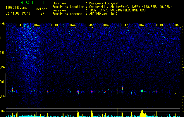The width and height of the screenshot is (184, 117).
Task: Click the date stamp 02.11.03 03:40
Action: pyautogui.click(x=18, y=13)
